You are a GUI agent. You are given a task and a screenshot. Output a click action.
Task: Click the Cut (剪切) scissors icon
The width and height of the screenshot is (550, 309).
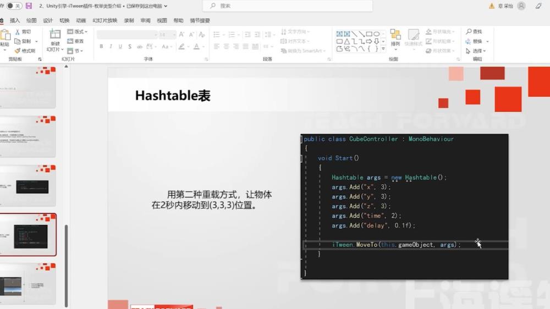click(17, 31)
